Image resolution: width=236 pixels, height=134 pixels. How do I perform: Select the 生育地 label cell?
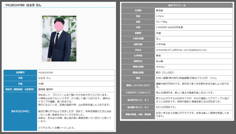click(138, 11)
